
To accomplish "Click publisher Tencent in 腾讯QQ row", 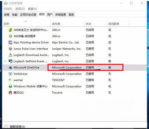I will (57, 92).
